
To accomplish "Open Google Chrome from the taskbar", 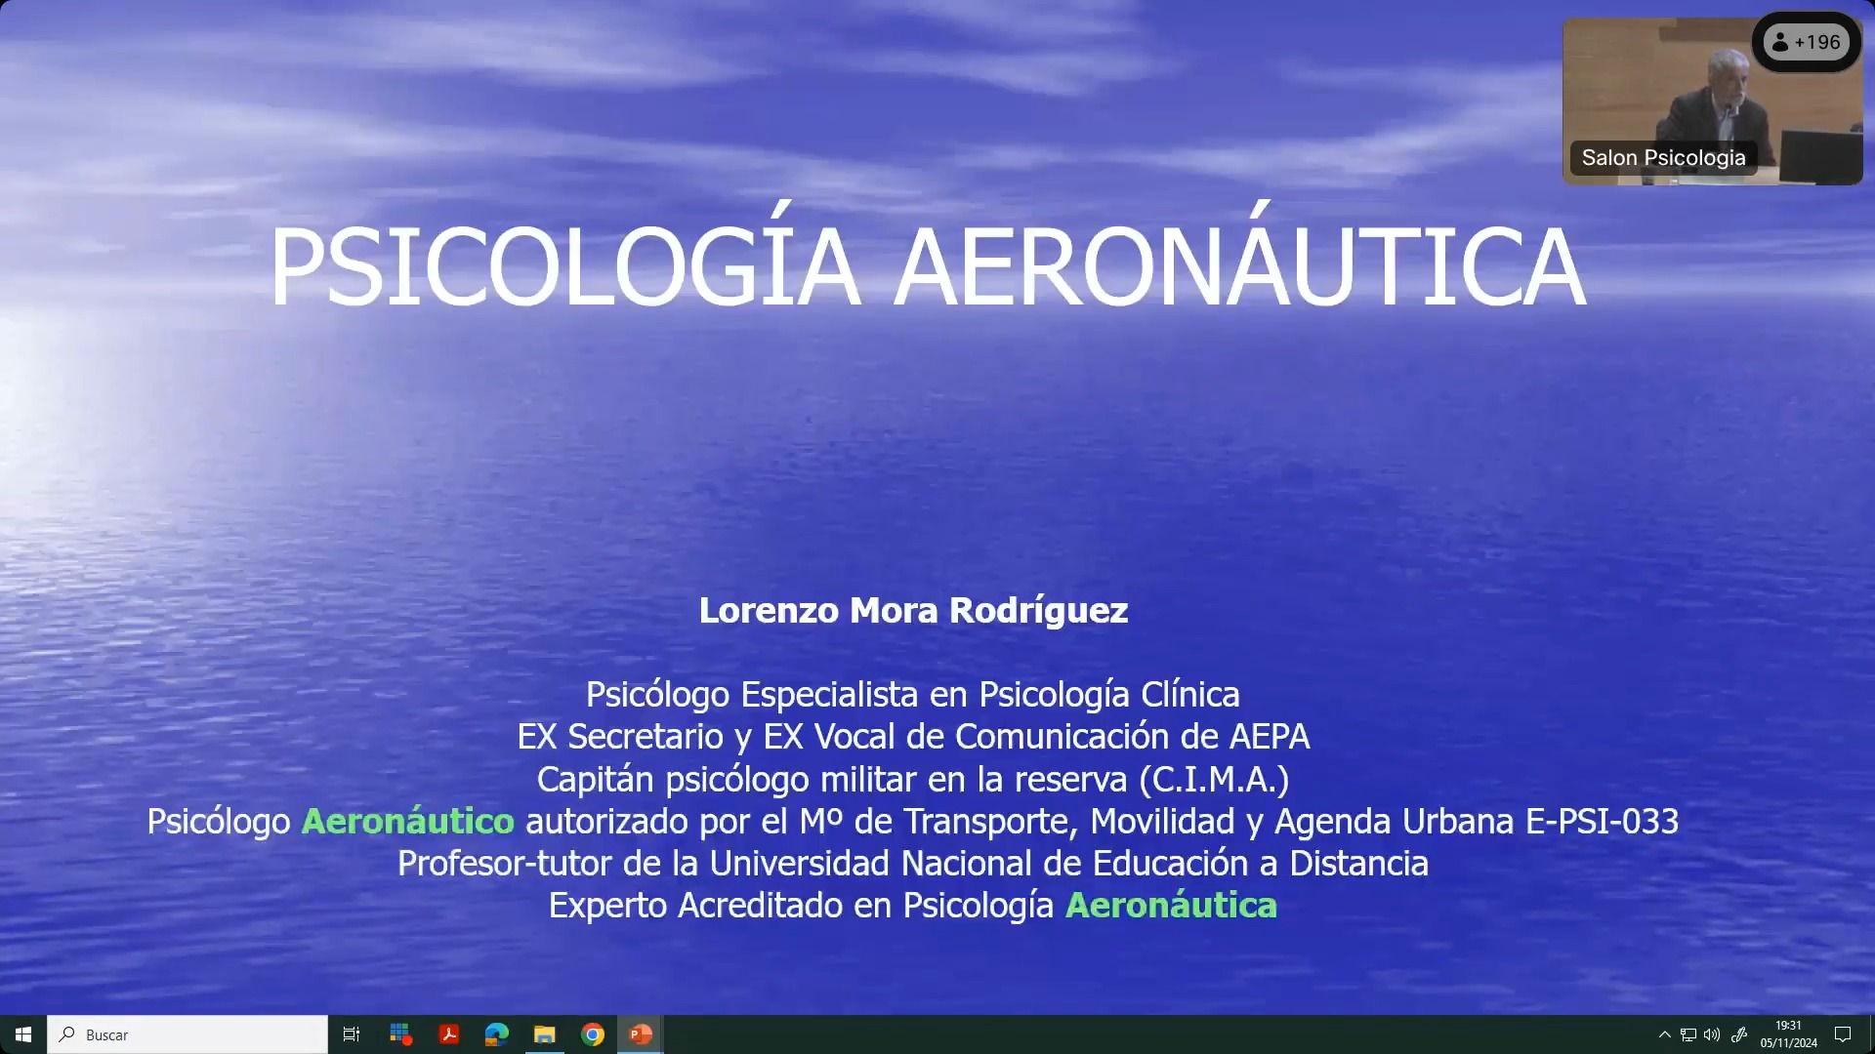I will point(592,1034).
